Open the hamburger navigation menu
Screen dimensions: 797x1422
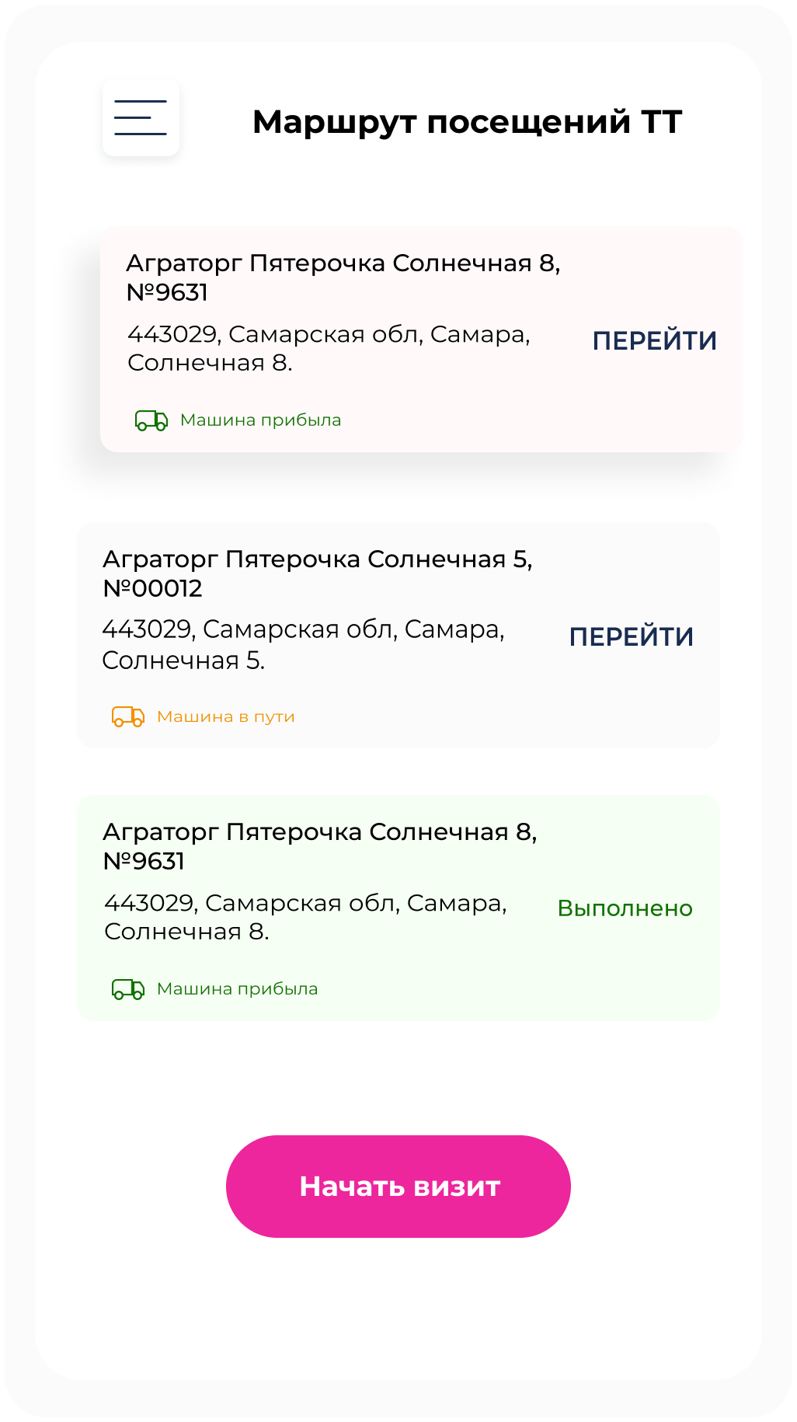[141, 118]
